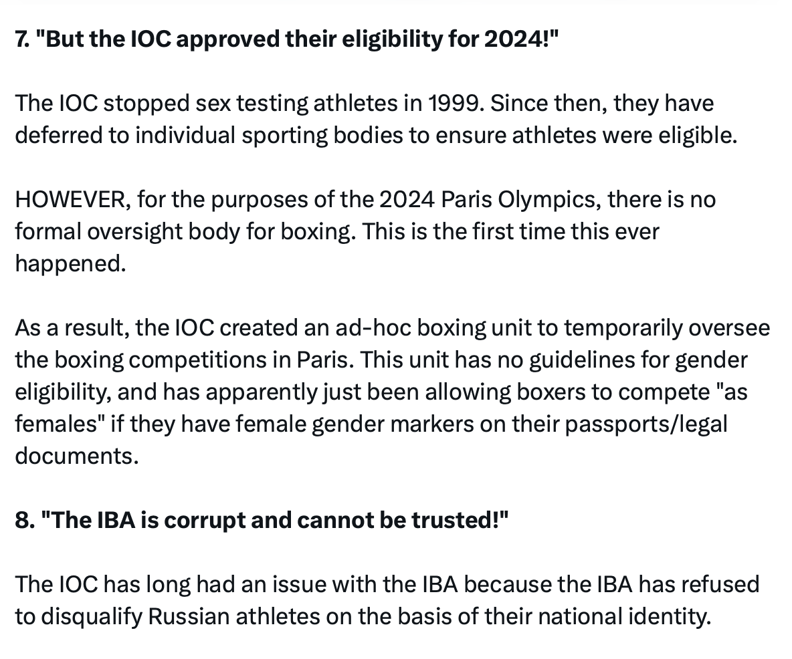Click the word "happened." on its own line
The image size is (792, 659).
click(x=70, y=264)
